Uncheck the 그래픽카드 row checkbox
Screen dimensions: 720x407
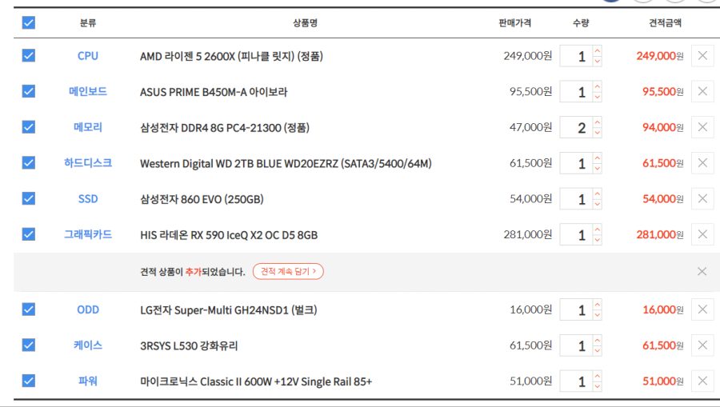pos(29,234)
